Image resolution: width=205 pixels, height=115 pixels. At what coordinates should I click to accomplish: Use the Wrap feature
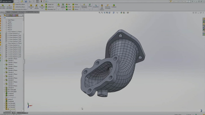75,5
